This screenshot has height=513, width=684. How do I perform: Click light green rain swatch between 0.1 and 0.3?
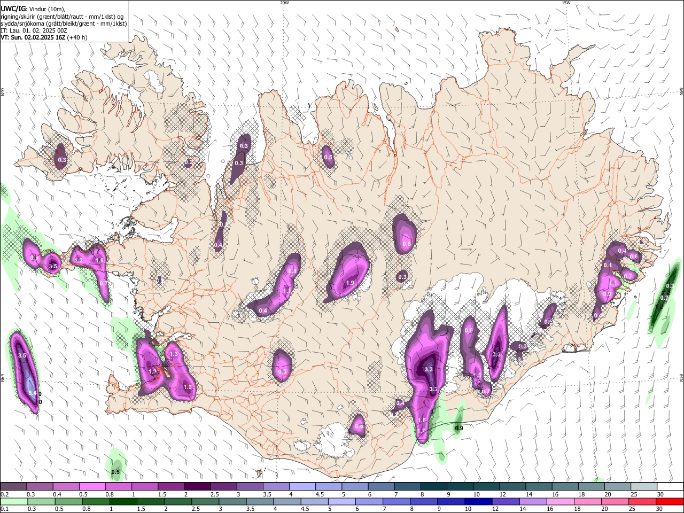pos(14,502)
